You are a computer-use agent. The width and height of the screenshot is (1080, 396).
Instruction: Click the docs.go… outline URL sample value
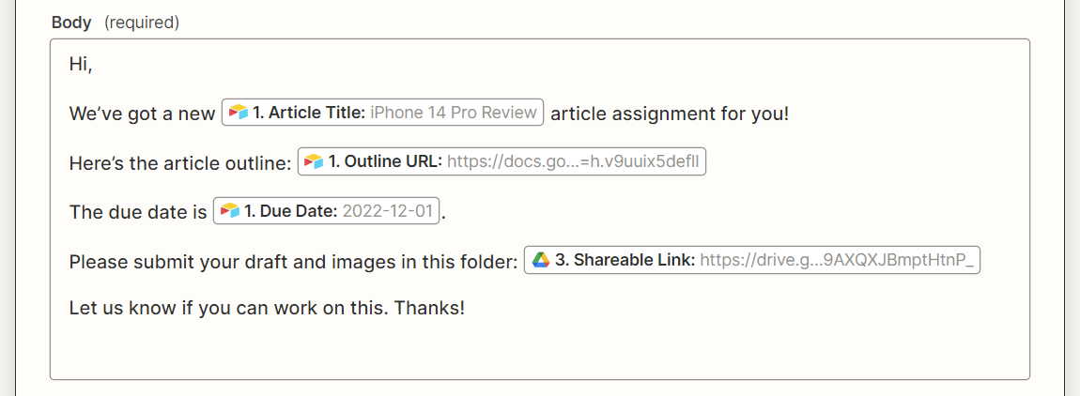tap(573, 161)
